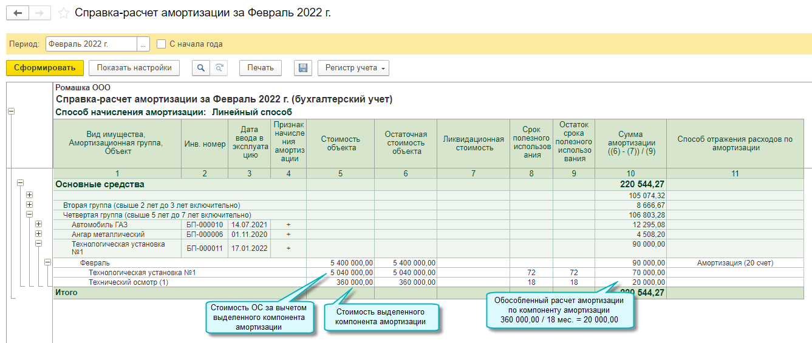Screen dimensions: 812x343
Task: Save report using the floppy disk icon
Action: tap(302, 68)
